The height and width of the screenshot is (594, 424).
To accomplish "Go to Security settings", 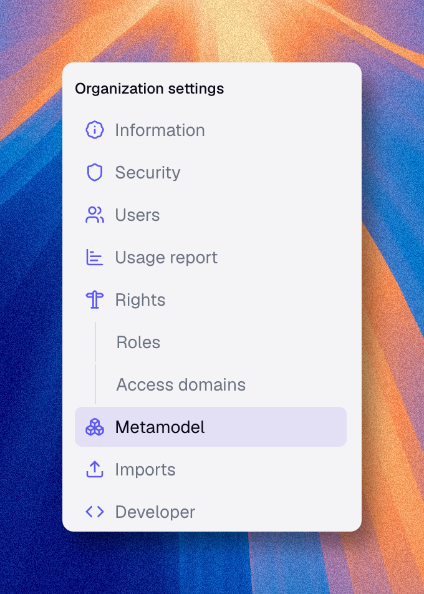I will [148, 172].
